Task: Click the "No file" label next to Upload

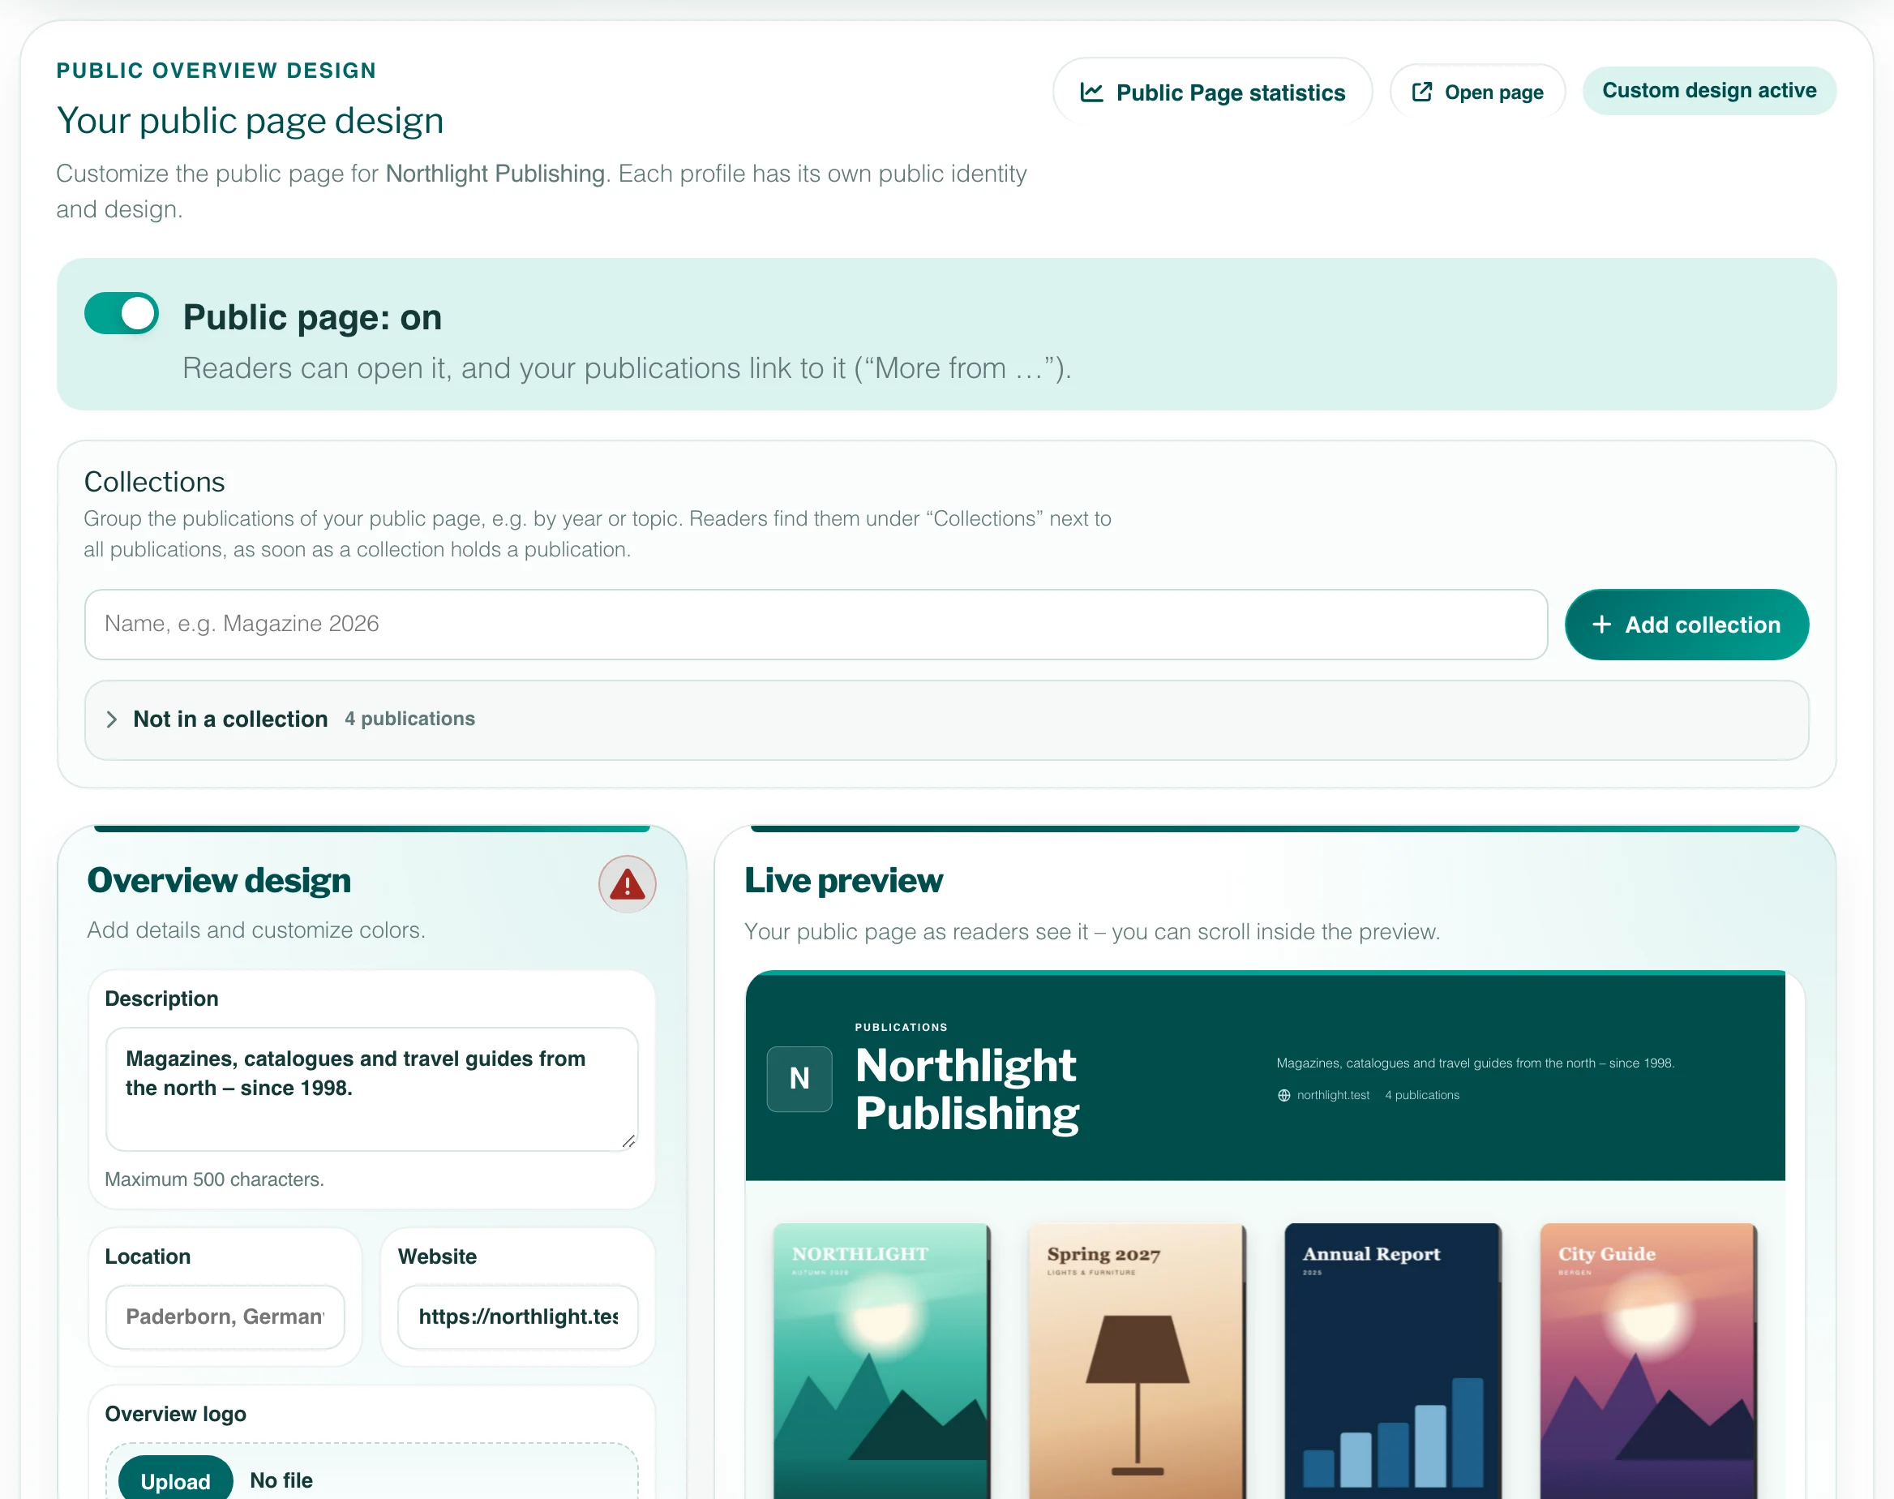Action: (281, 1480)
